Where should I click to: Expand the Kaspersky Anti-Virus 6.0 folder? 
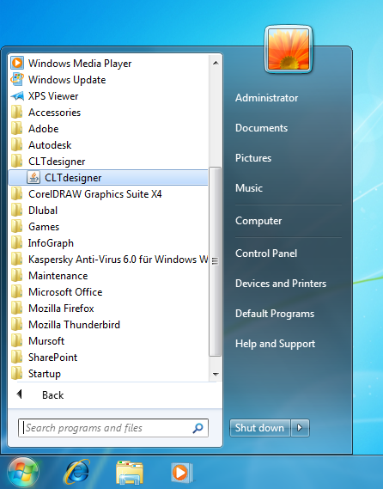click(x=108, y=260)
